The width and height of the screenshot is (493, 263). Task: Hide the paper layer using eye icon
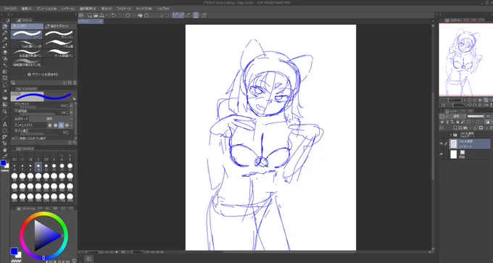441,154
